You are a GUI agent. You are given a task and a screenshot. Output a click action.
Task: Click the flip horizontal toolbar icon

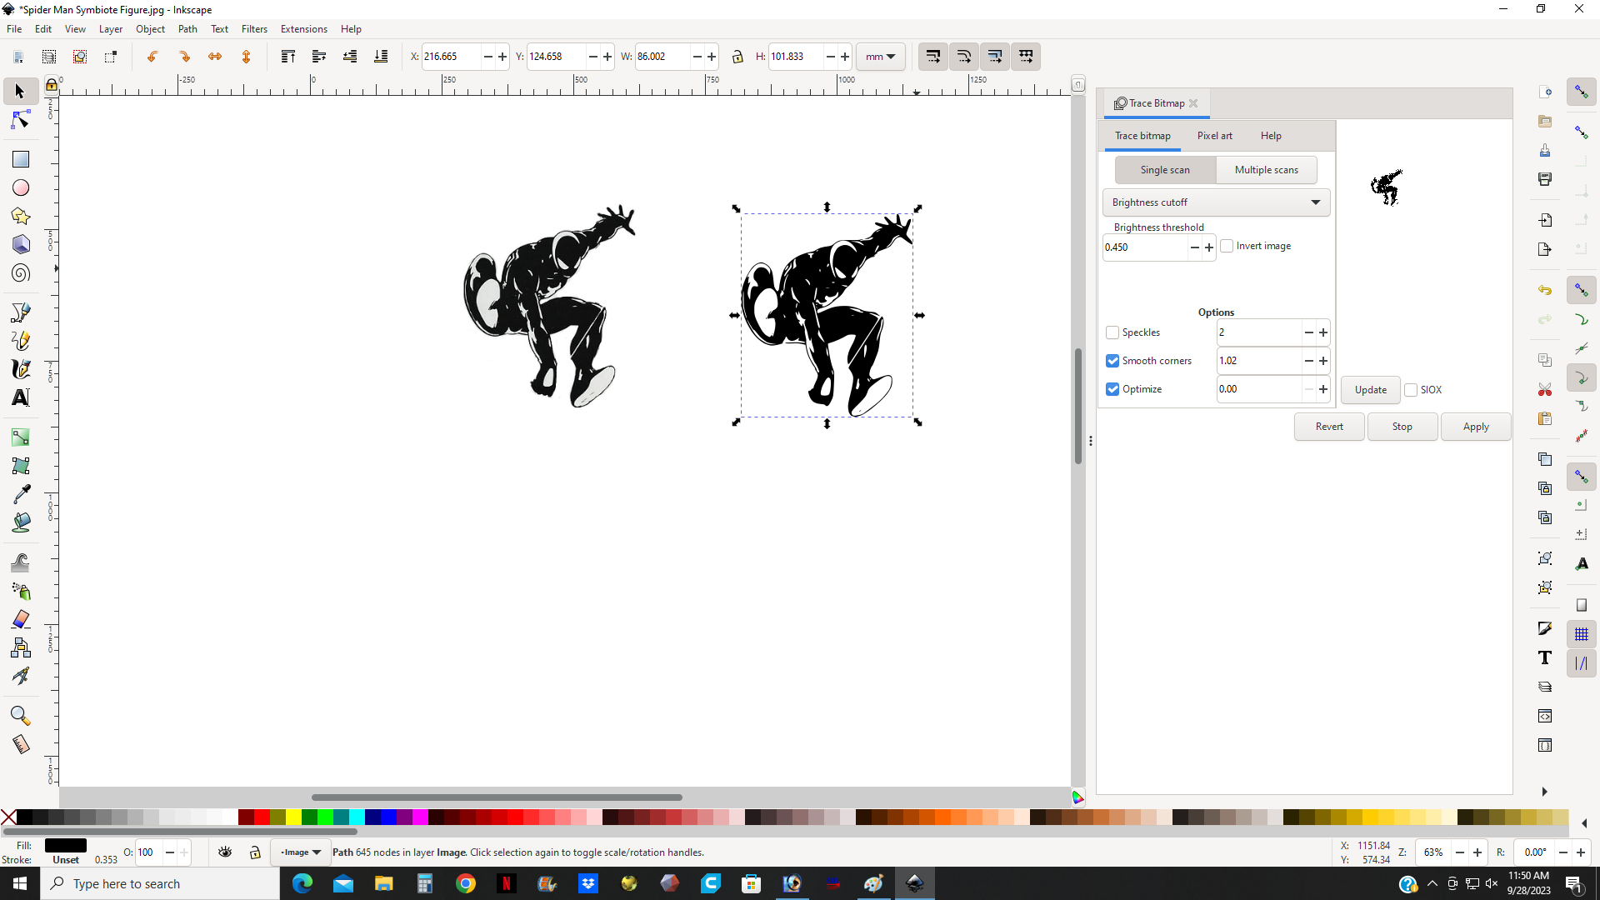215,57
